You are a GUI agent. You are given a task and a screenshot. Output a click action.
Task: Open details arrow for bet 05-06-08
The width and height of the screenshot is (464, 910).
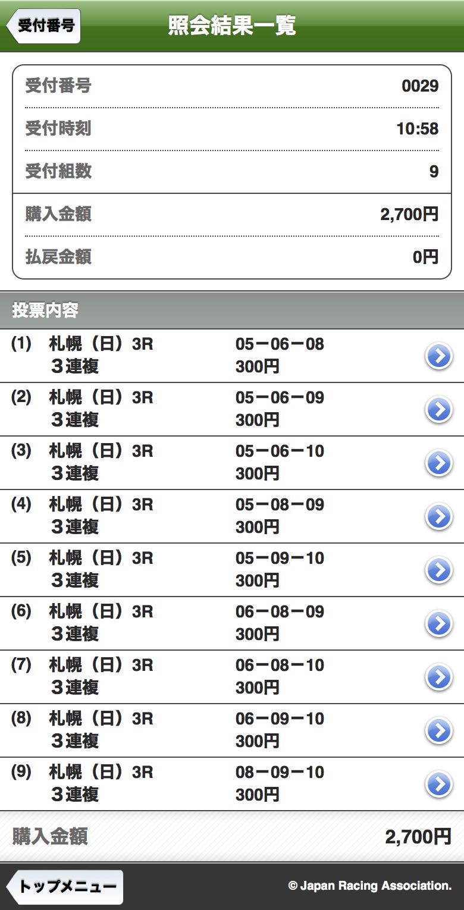pos(439,356)
